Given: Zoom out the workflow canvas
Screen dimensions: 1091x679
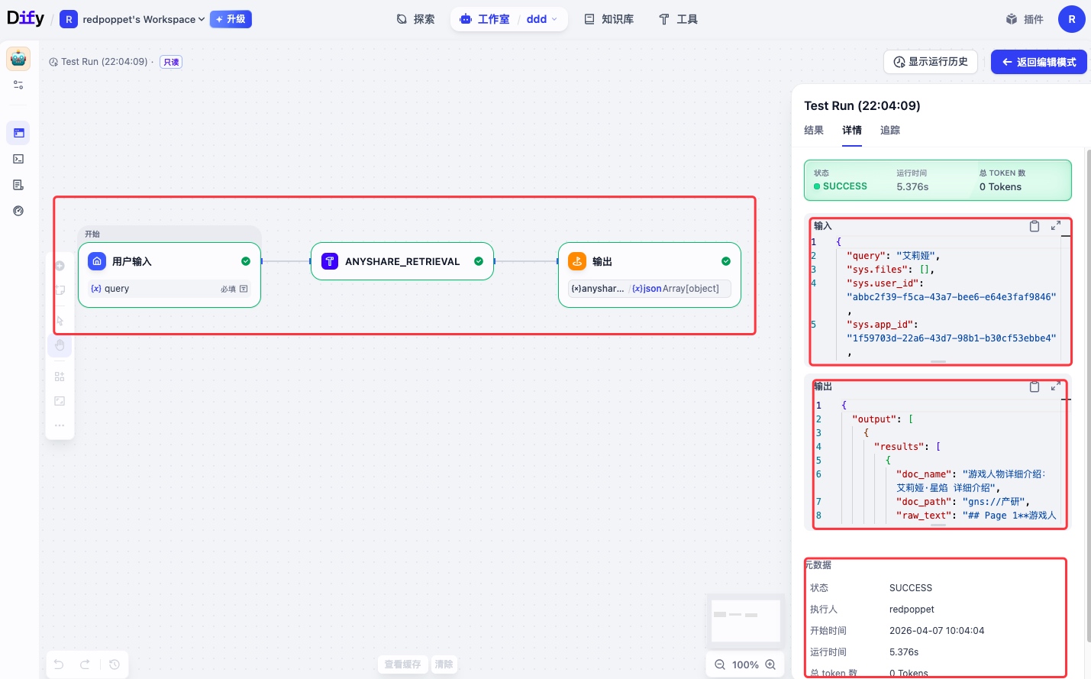Looking at the screenshot, I should click(x=719, y=664).
